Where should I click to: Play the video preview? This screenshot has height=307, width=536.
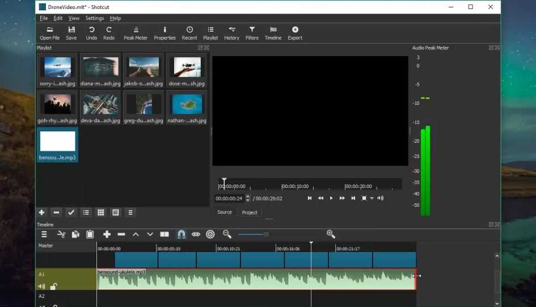click(331, 198)
